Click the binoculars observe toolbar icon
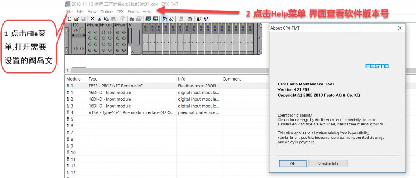The width and height of the screenshot is (416, 178). pos(171,19)
